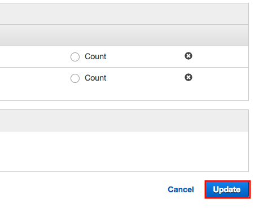Choose Count action for the upper rule

pyautogui.click(x=75, y=57)
